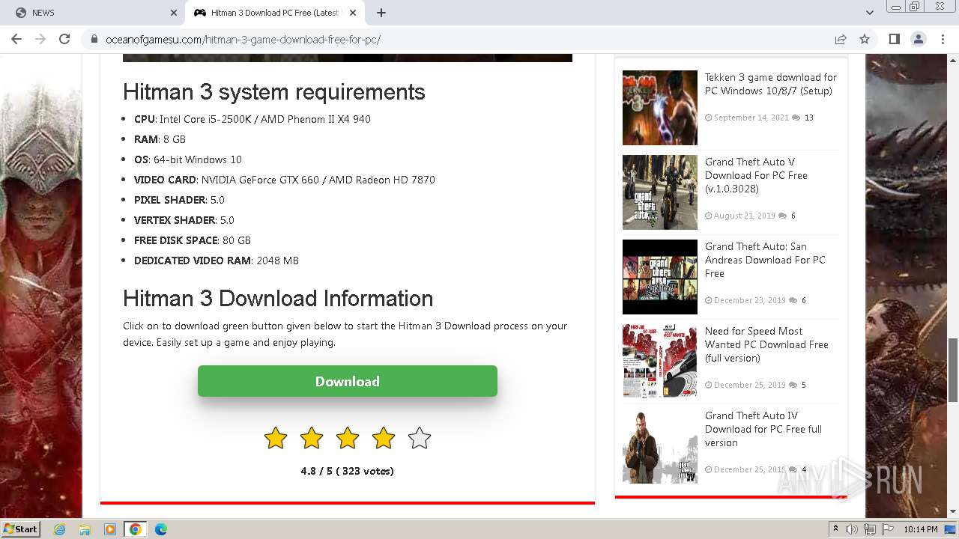Image resolution: width=959 pixels, height=539 pixels.
Task: Open the GTA San Andreas download link
Action: (x=765, y=260)
